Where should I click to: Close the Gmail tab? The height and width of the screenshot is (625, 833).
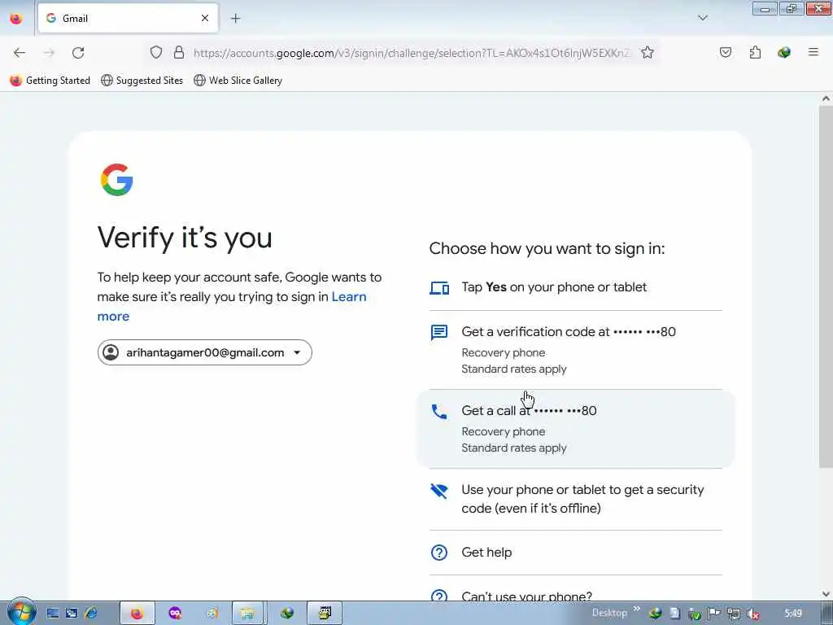[204, 18]
